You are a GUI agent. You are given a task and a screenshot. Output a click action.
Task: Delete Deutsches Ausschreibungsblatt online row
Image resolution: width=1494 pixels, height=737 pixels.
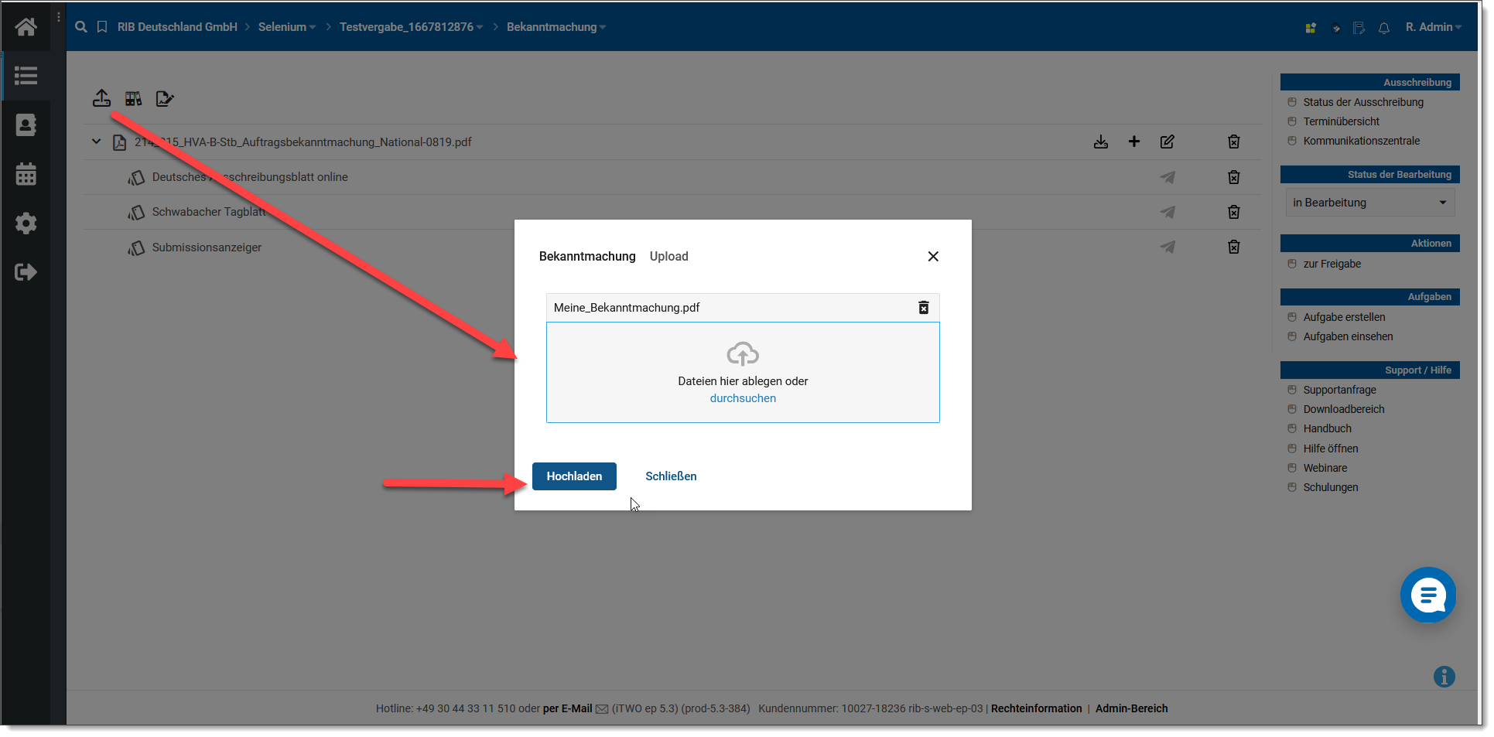[x=1234, y=177]
